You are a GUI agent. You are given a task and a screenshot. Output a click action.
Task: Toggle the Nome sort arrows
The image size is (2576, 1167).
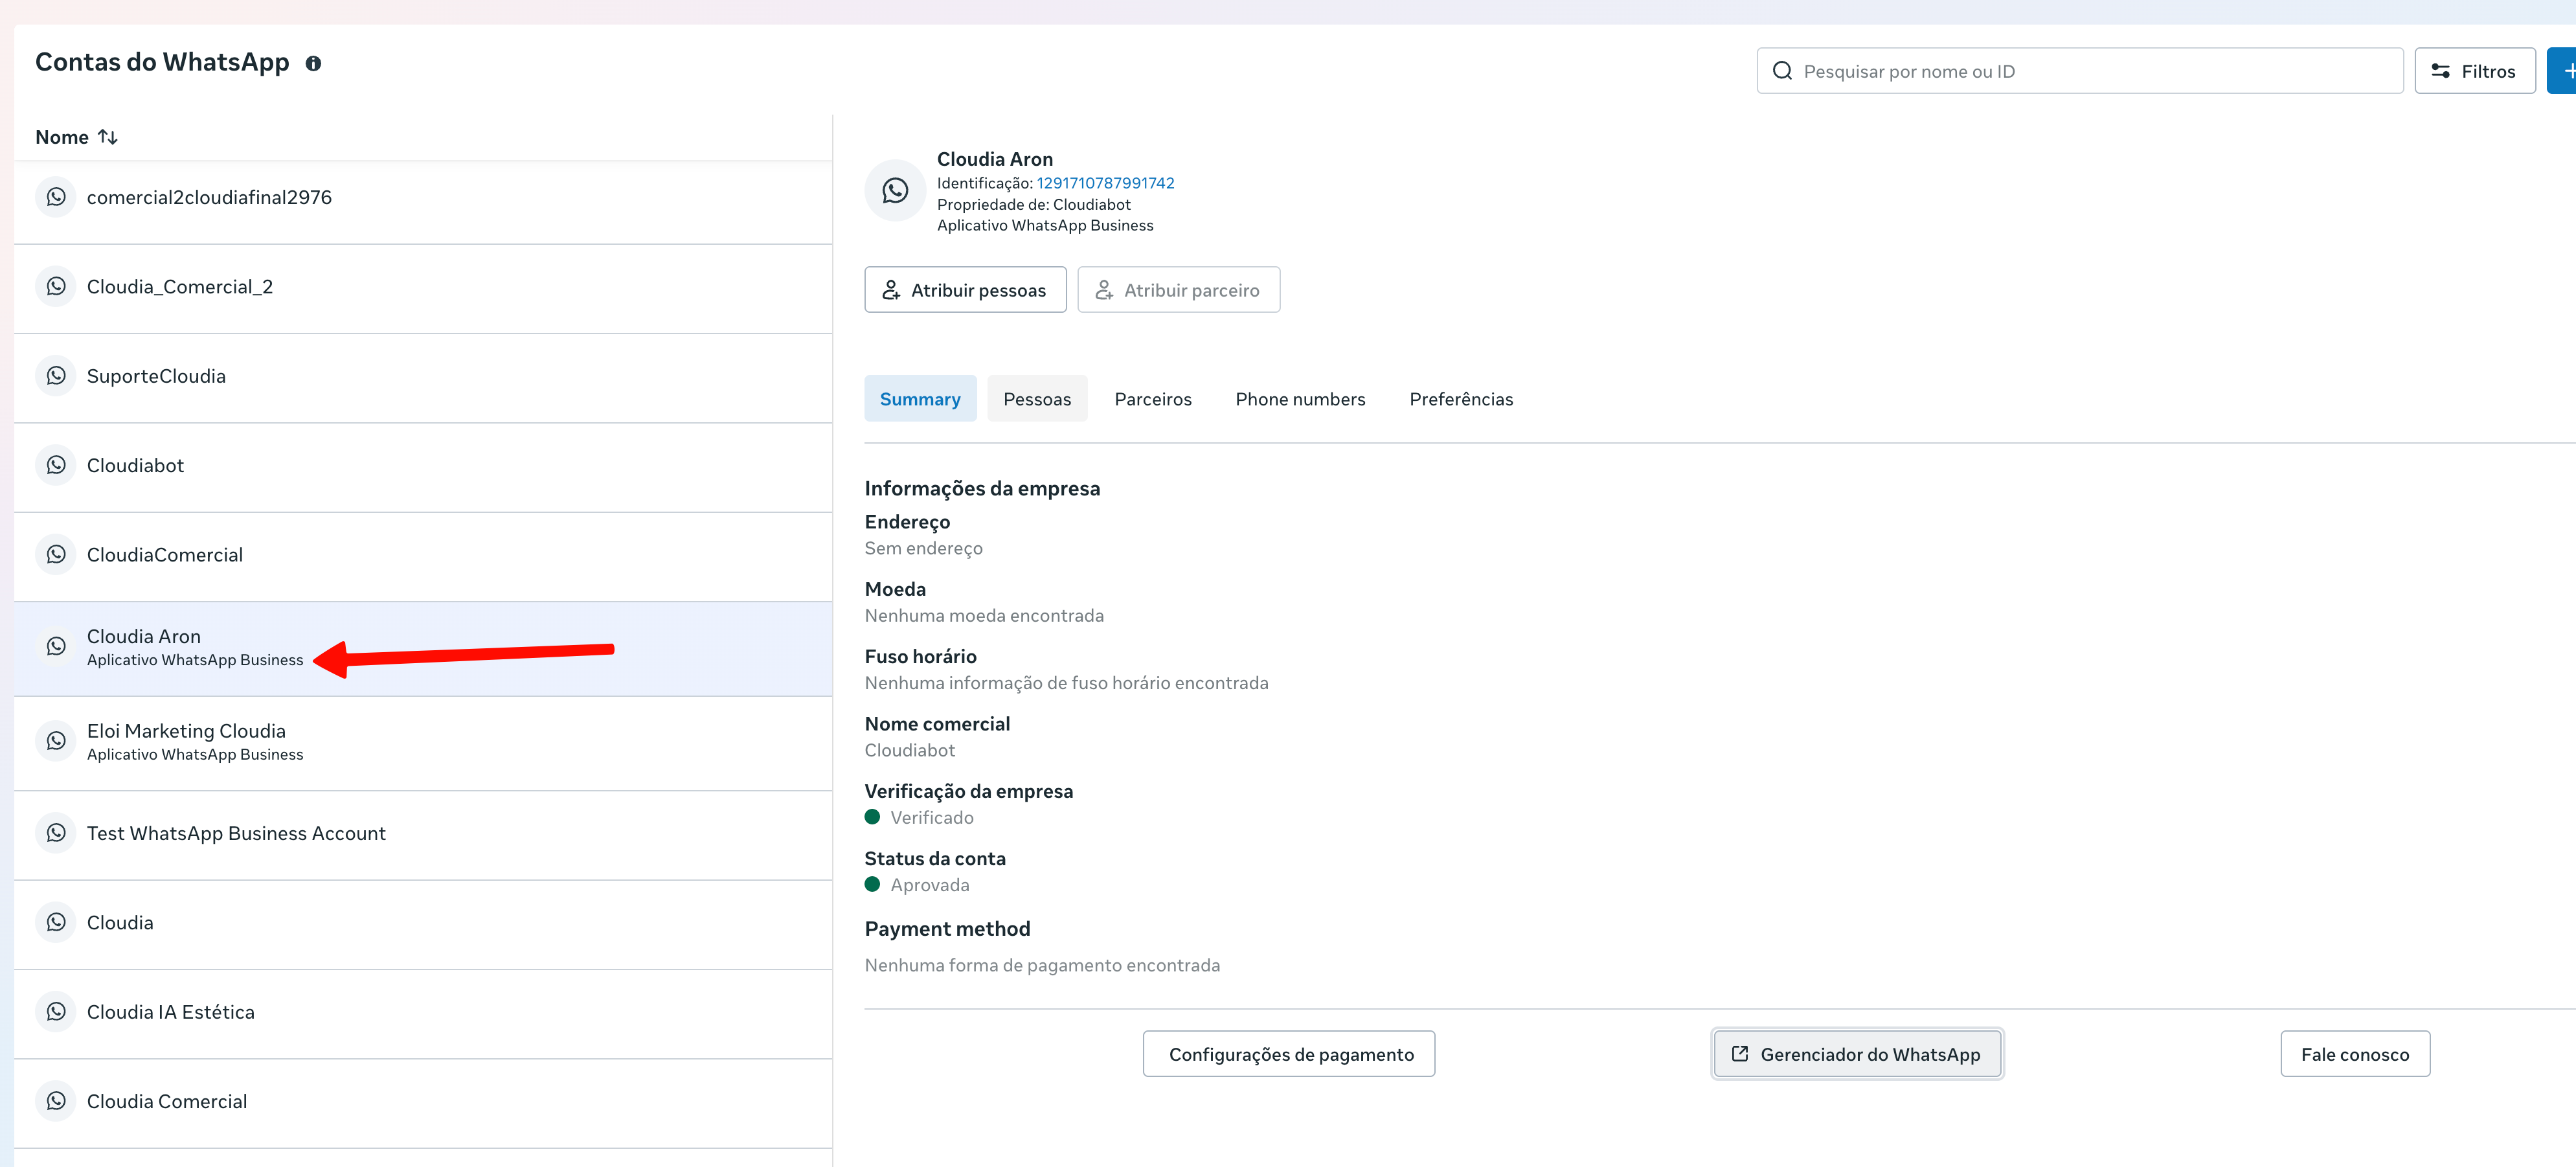pos(108,137)
